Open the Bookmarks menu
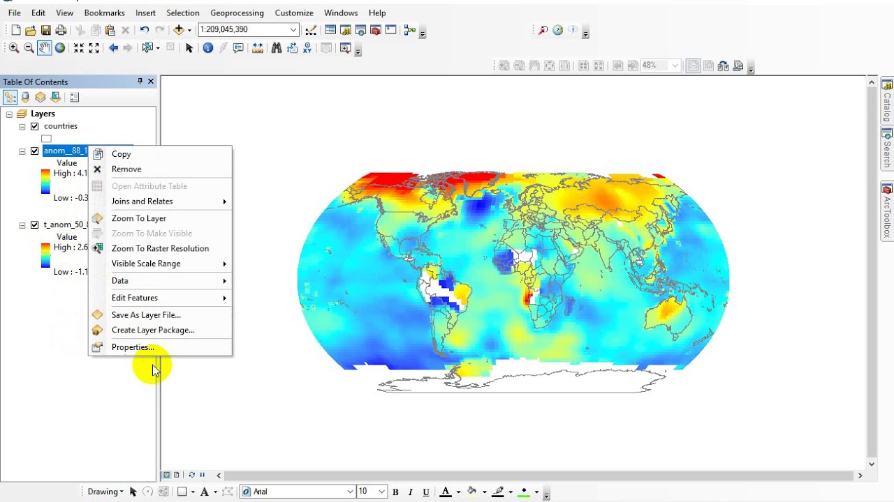The height and width of the screenshot is (502, 894). [104, 13]
